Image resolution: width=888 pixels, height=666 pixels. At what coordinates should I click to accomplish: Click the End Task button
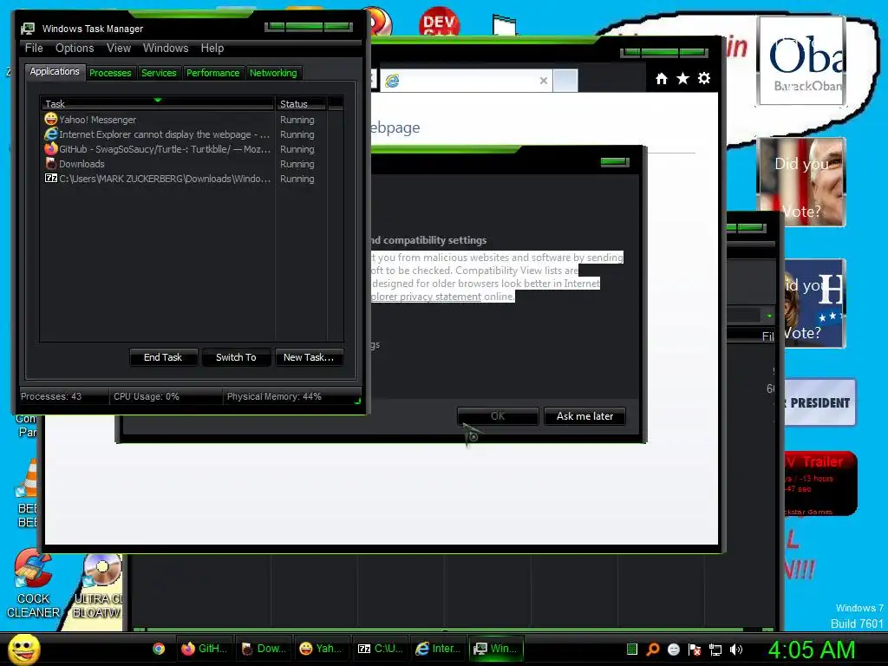pos(163,357)
